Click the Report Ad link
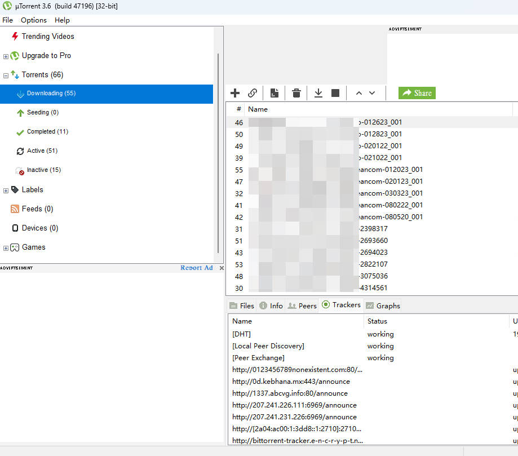The width and height of the screenshot is (518, 456). (196, 268)
